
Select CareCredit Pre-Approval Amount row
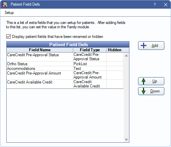pos(65,75)
